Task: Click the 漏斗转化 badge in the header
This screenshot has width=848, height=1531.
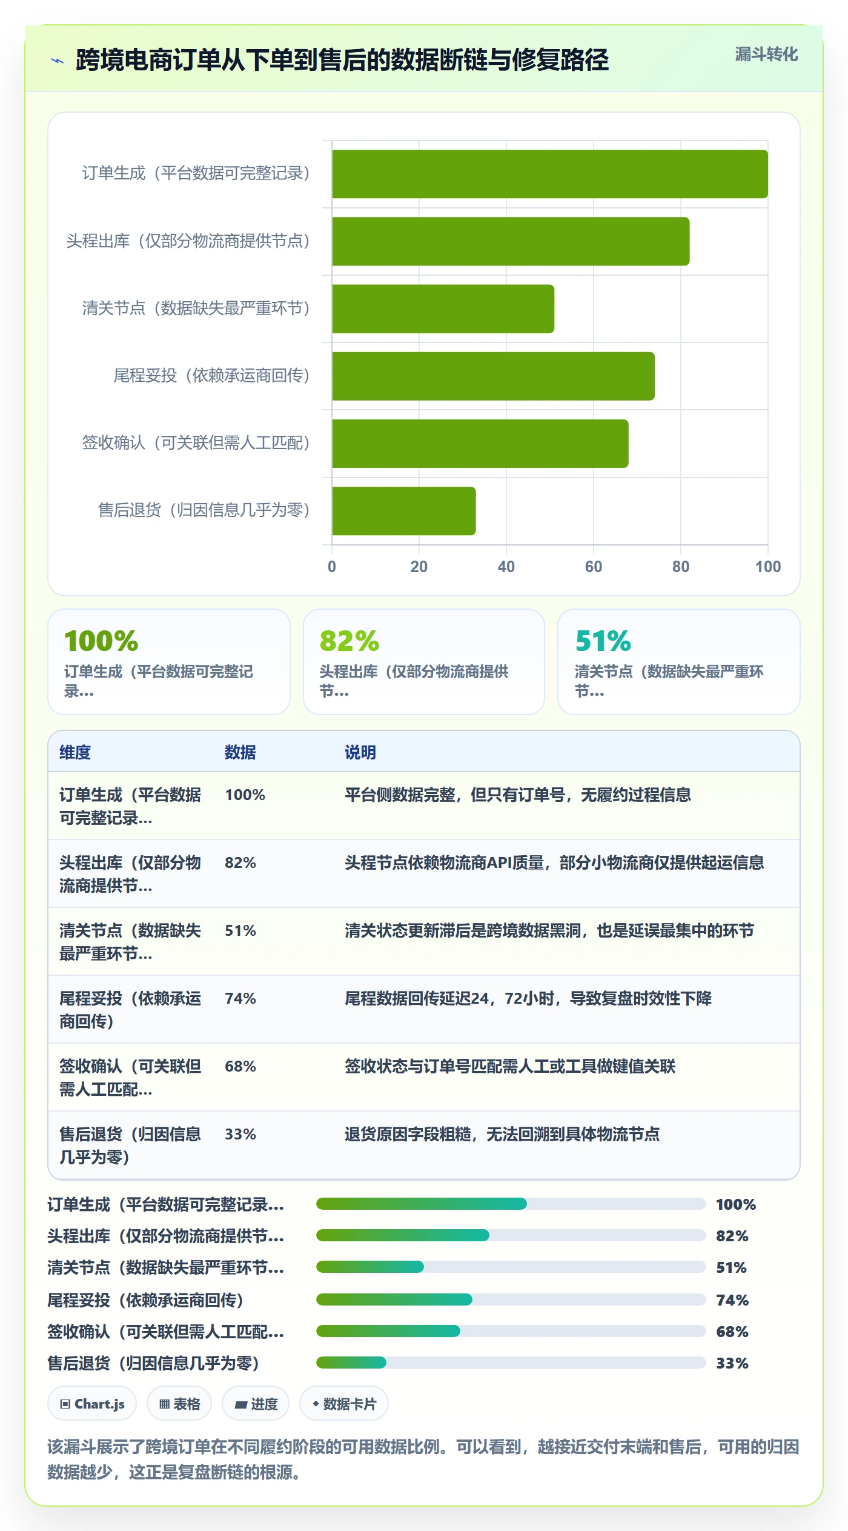Action: 766,55
